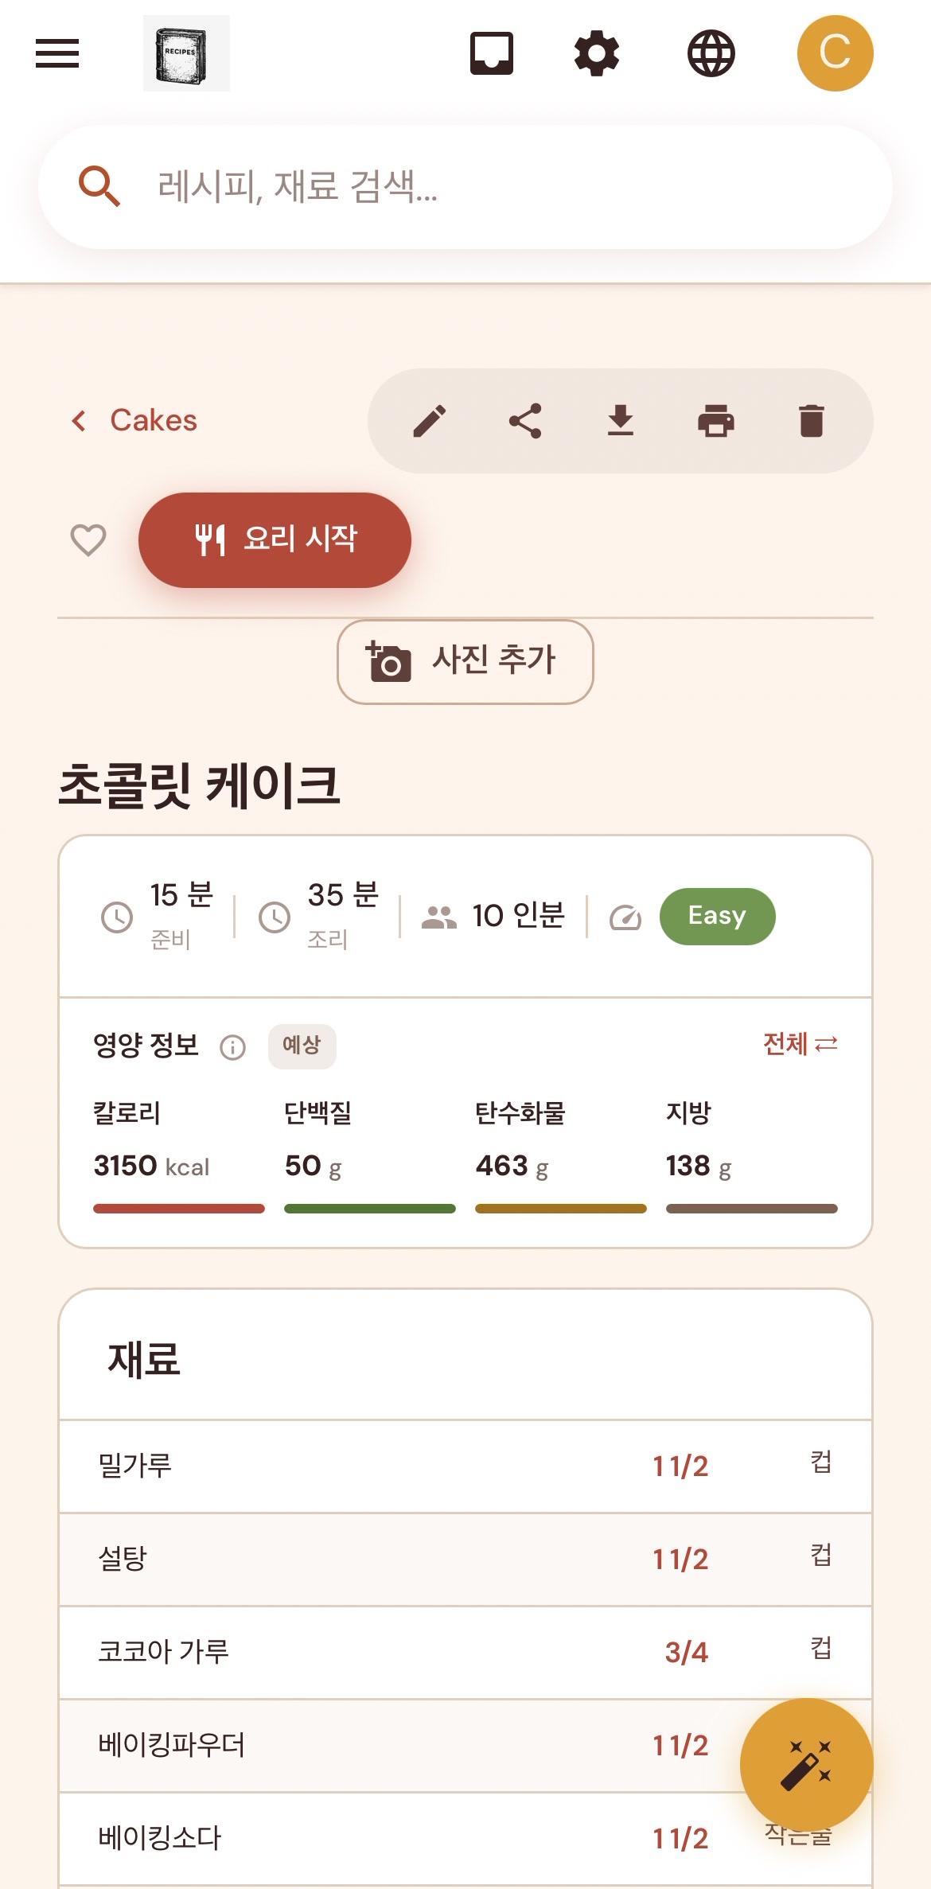Open the language globe selector

click(x=711, y=53)
